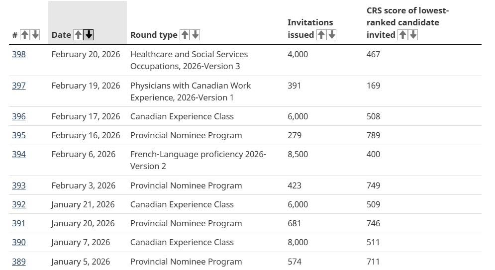Sort CRS score column descending

coord(413,35)
